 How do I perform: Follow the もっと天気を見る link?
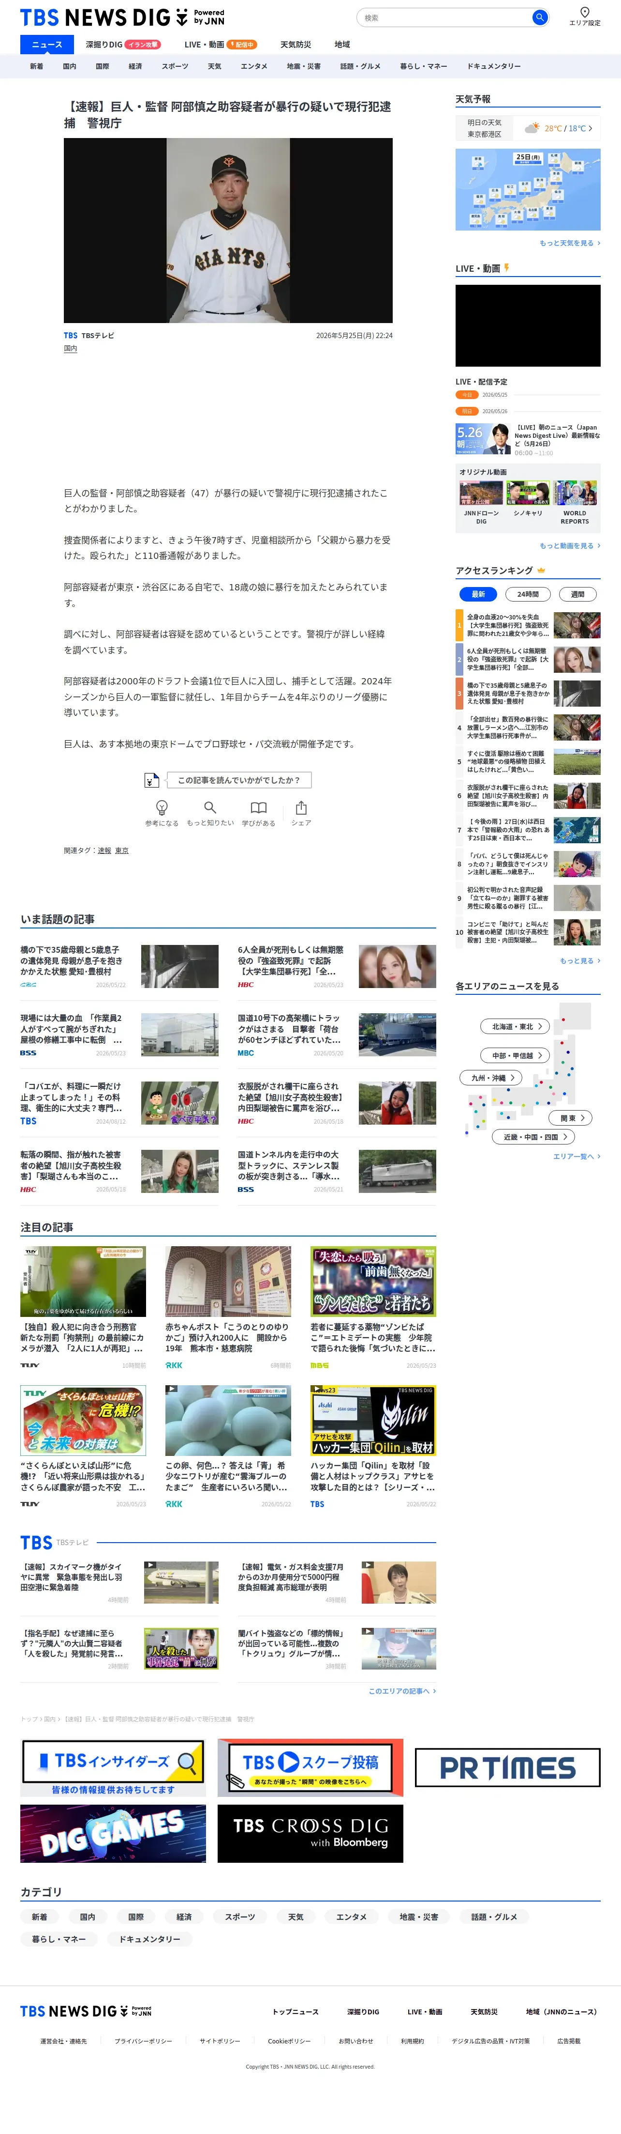pyautogui.click(x=570, y=243)
